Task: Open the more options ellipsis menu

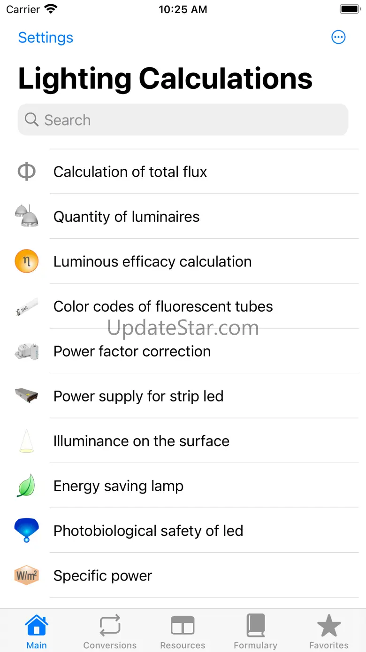Action: [x=338, y=37]
